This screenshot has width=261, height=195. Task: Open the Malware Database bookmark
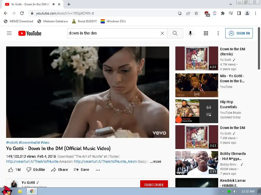[53, 21]
